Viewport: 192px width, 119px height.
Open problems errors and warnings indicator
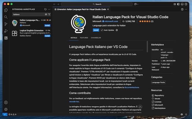(x=12, y=114)
